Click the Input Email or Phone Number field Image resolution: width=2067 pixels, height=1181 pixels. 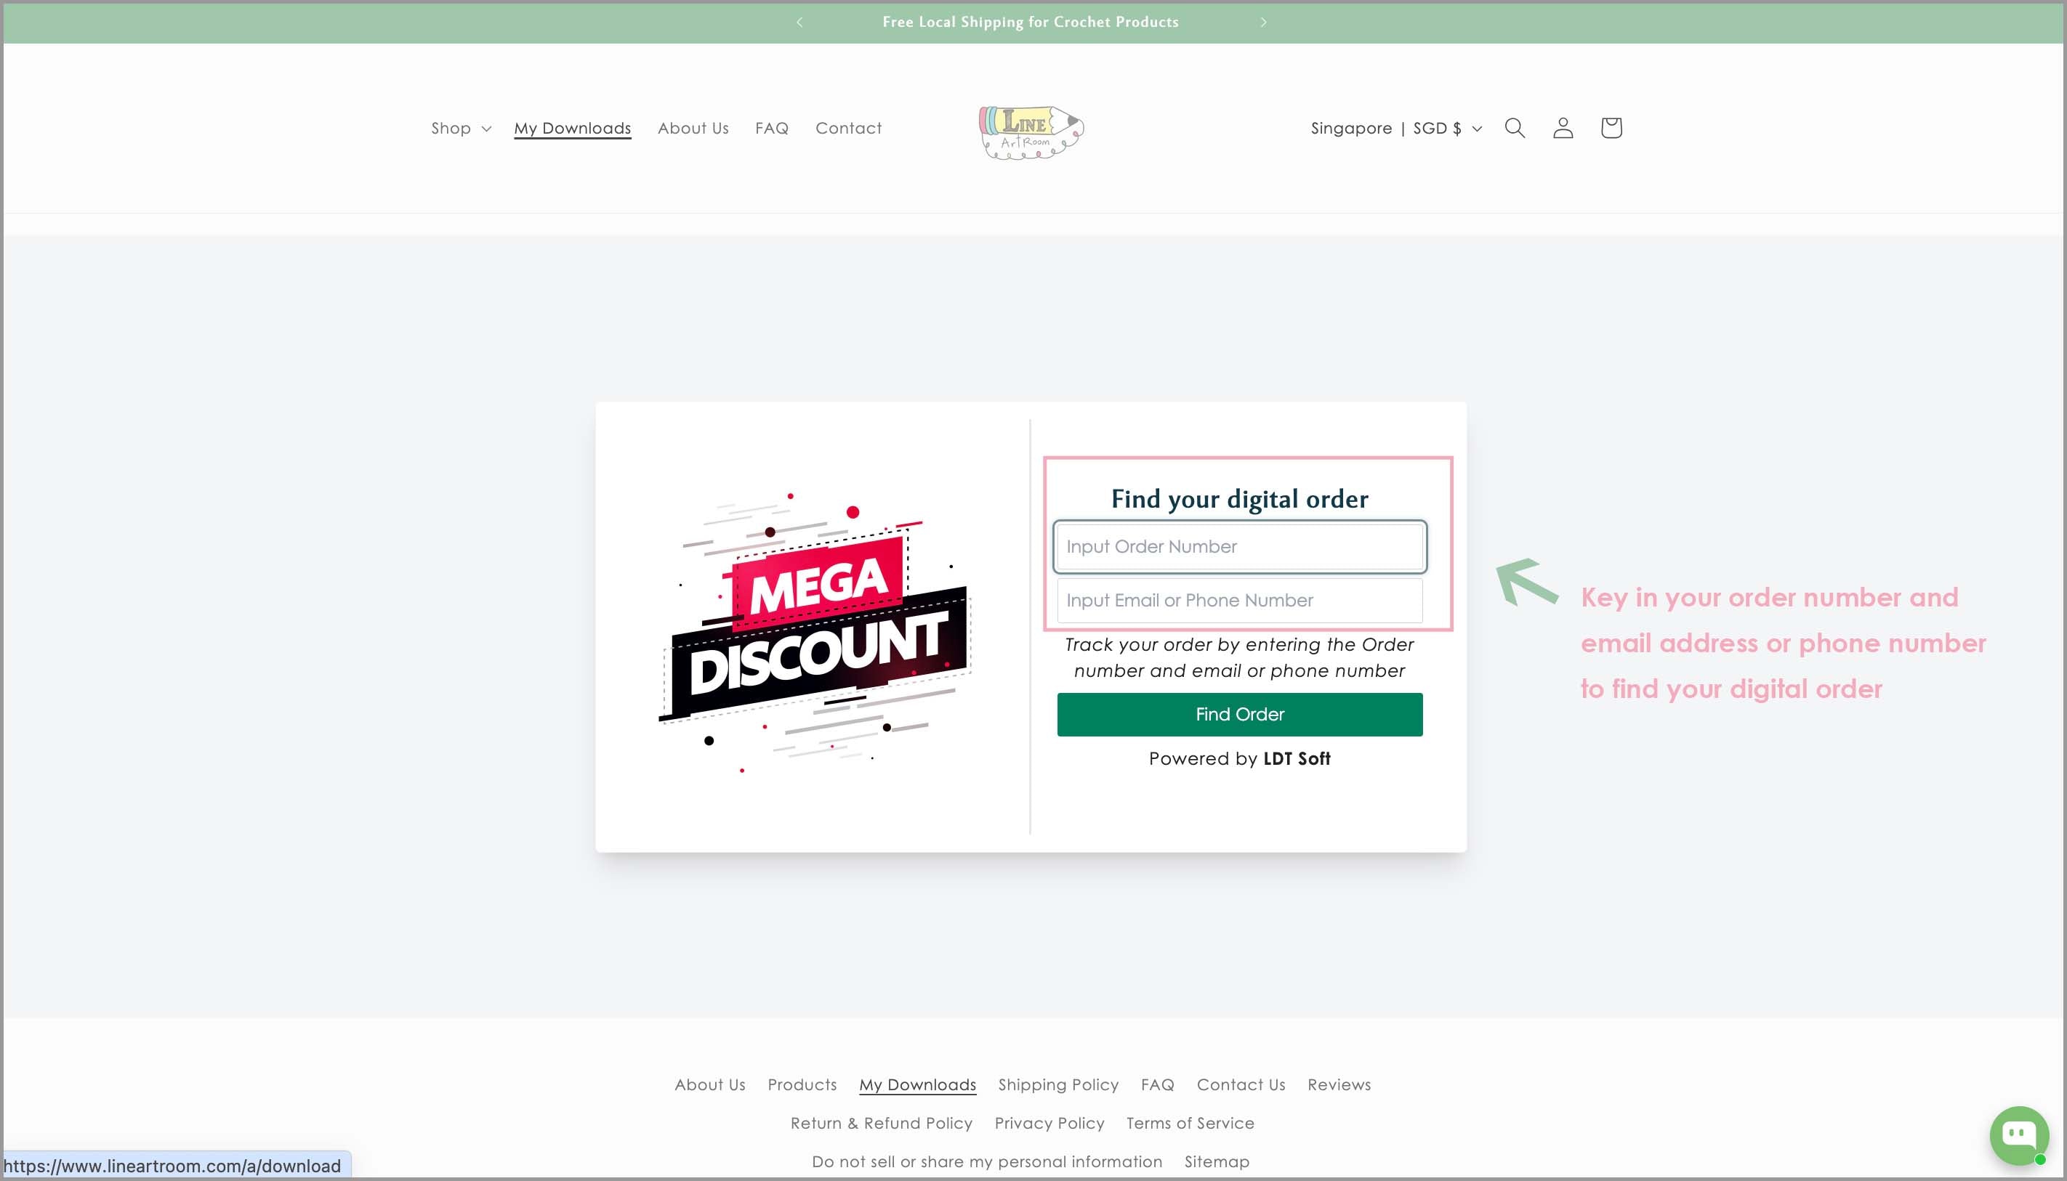1239,600
